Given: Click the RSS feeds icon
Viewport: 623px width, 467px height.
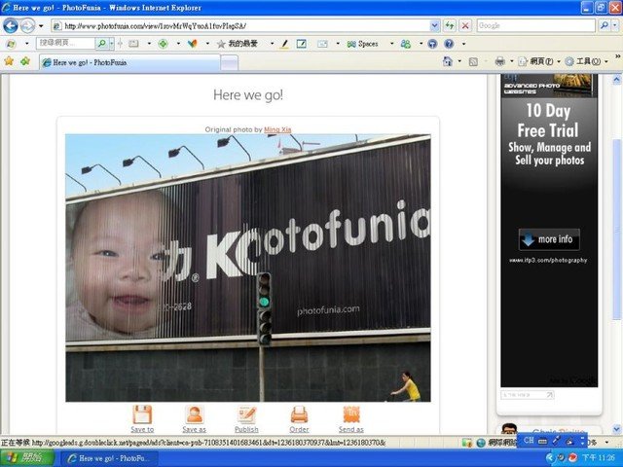Looking at the screenshot, I should 473,61.
